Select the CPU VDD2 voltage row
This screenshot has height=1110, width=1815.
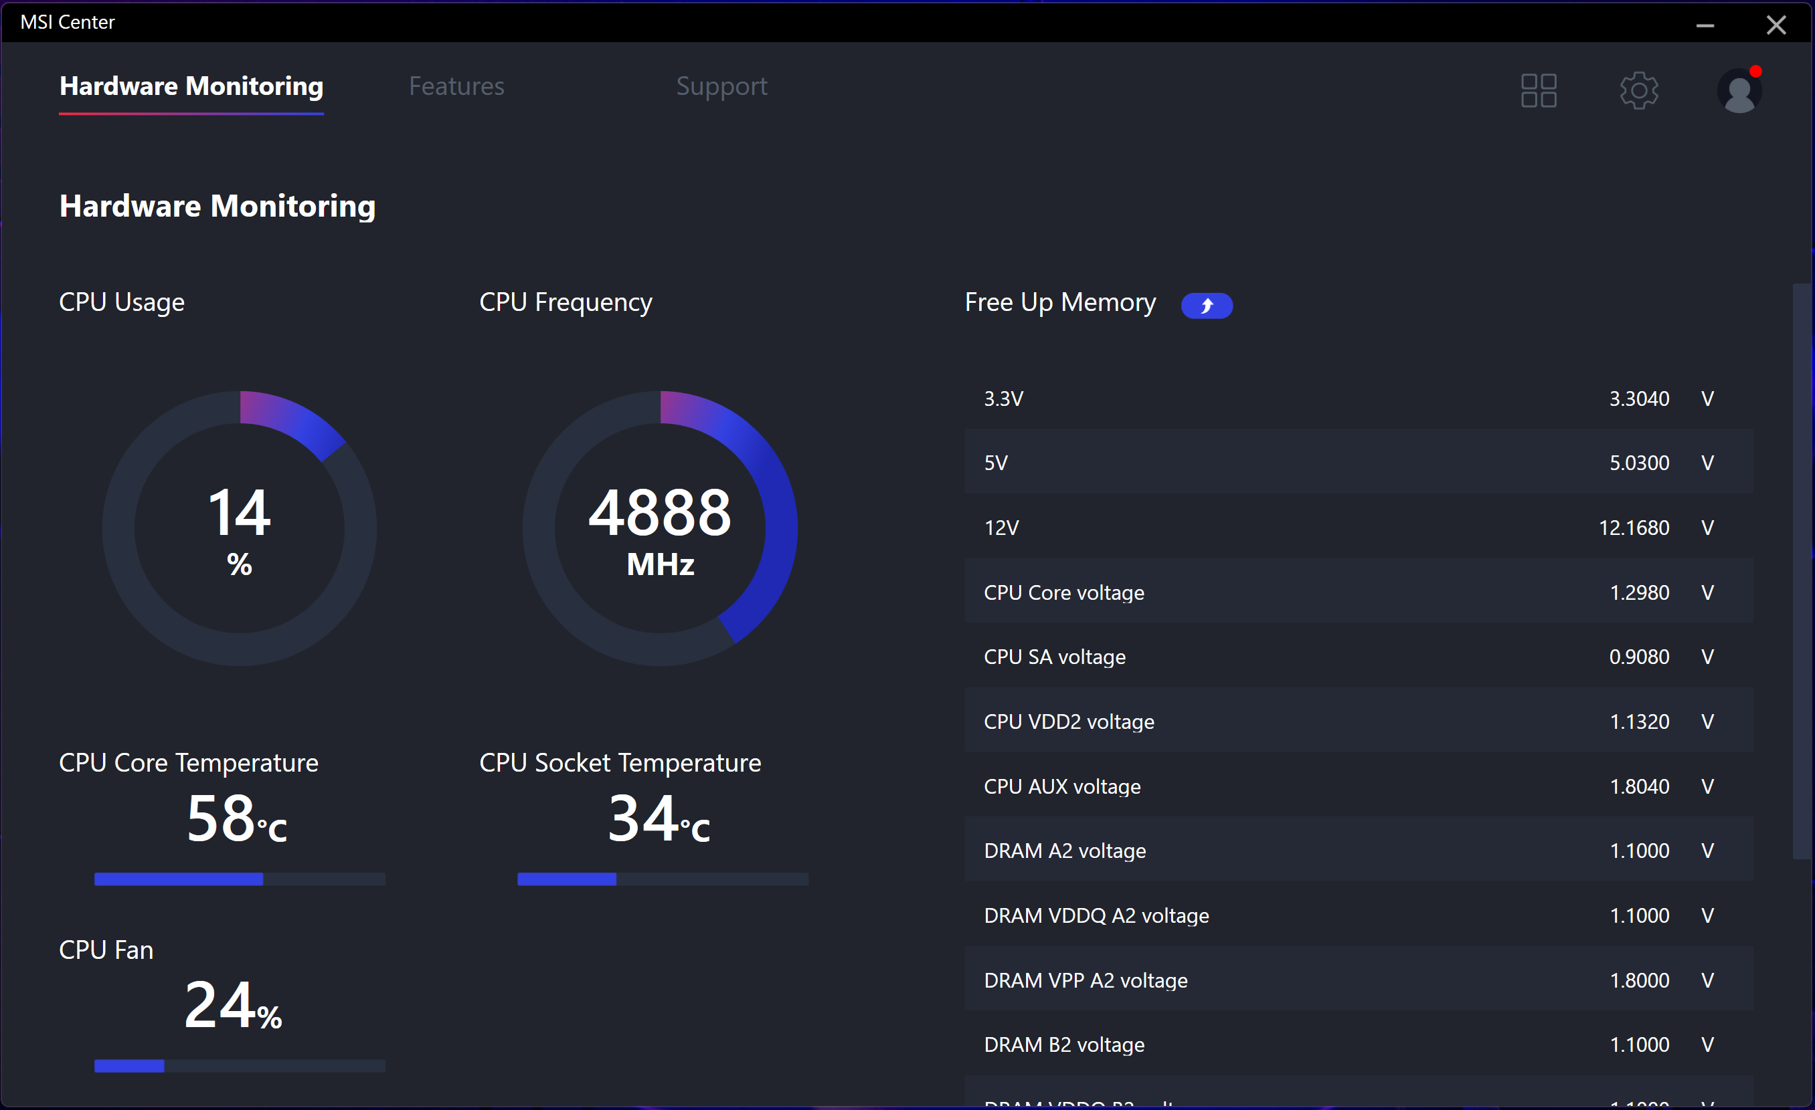click(x=1359, y=721)
